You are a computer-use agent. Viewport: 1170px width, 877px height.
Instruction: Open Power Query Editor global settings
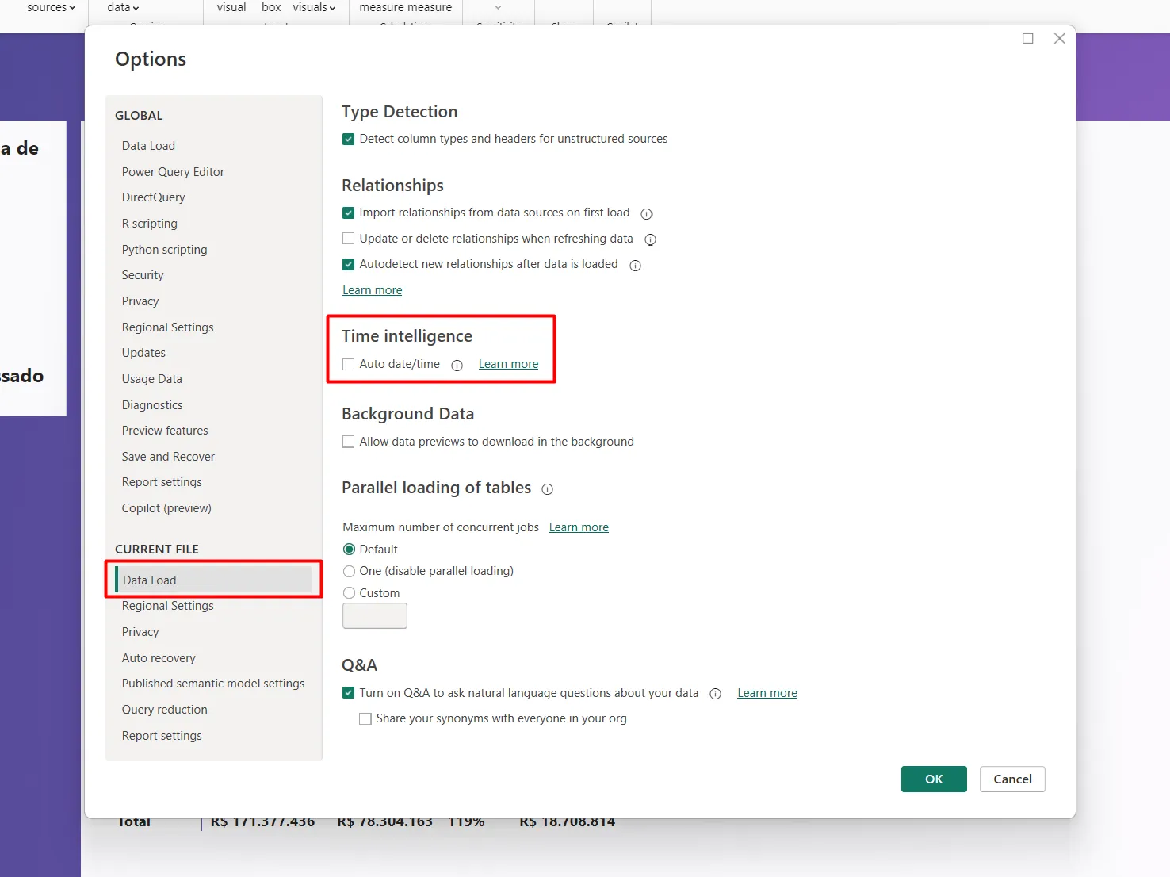coord(173,172)
